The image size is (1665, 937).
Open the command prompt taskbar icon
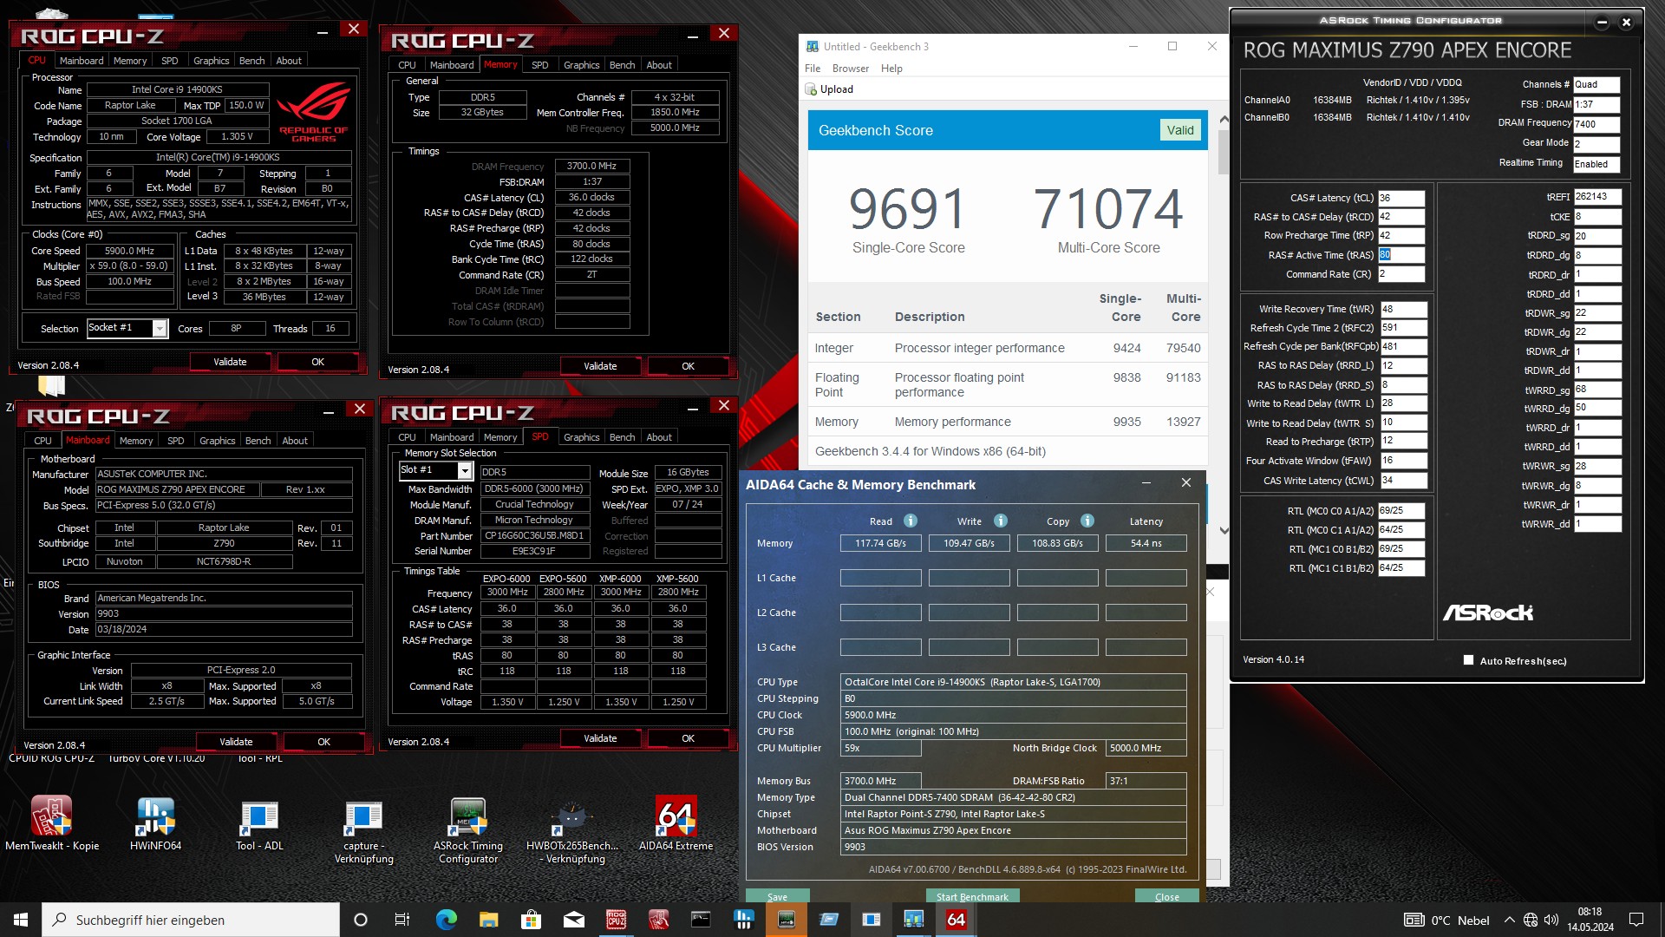click(x=701, y=920)
